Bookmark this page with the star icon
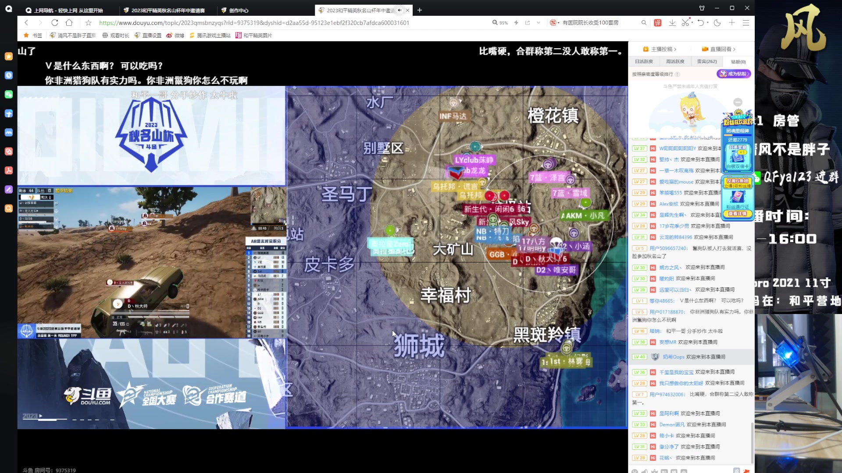Viewport: 842px width, 473px height. click(x=89, y=23)
